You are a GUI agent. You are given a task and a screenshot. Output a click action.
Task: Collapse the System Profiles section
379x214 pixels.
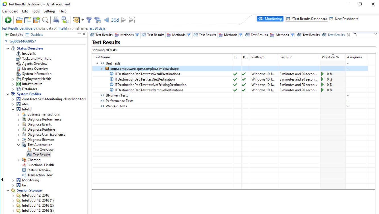pos(8,94)
